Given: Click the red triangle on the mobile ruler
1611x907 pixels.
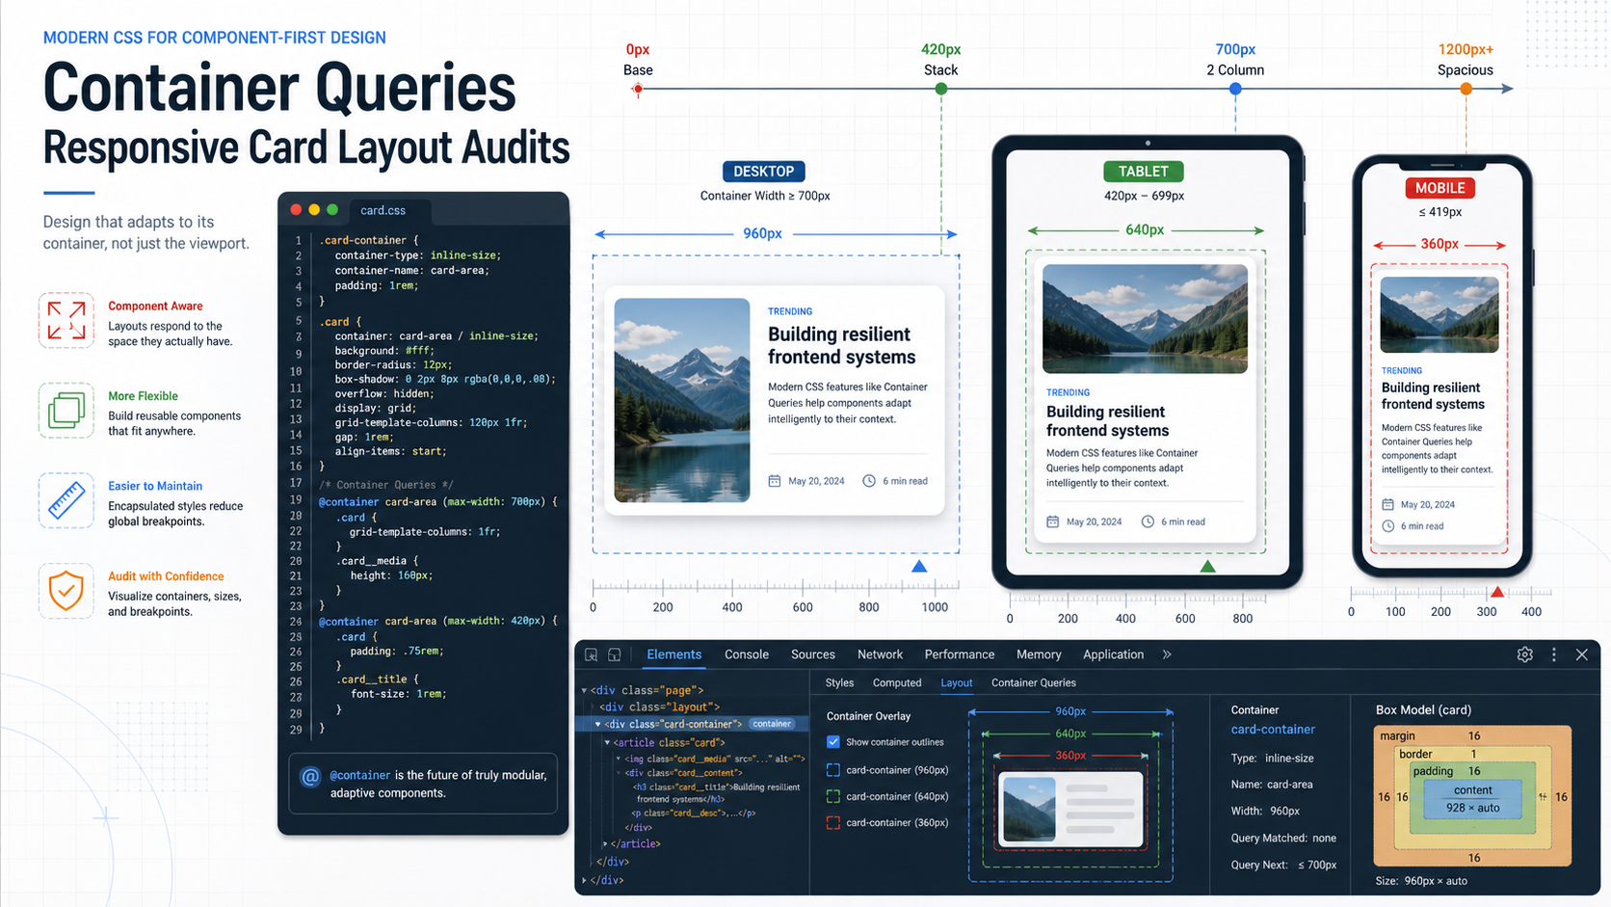Looking at the screenshot, I should click(1497, 592).
